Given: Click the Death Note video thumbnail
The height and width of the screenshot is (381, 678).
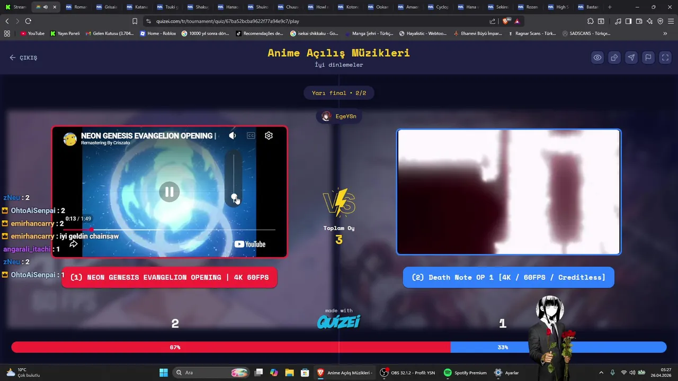Looking at the screenshot, I should (x=508, y=192).
